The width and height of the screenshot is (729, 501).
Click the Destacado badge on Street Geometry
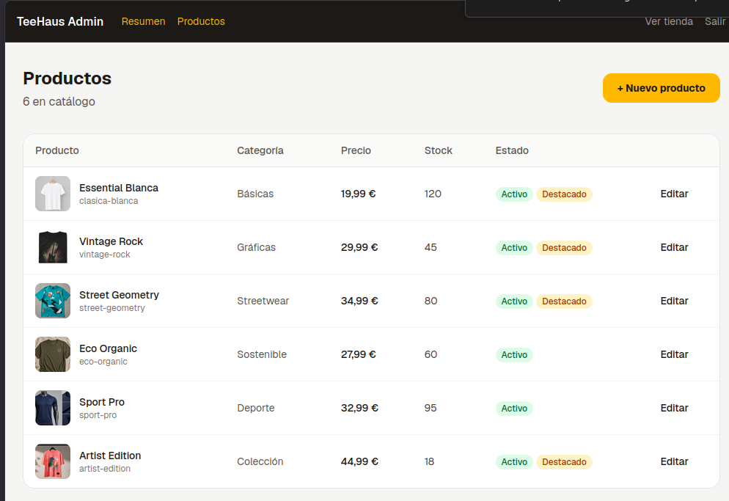pos(564,301)
